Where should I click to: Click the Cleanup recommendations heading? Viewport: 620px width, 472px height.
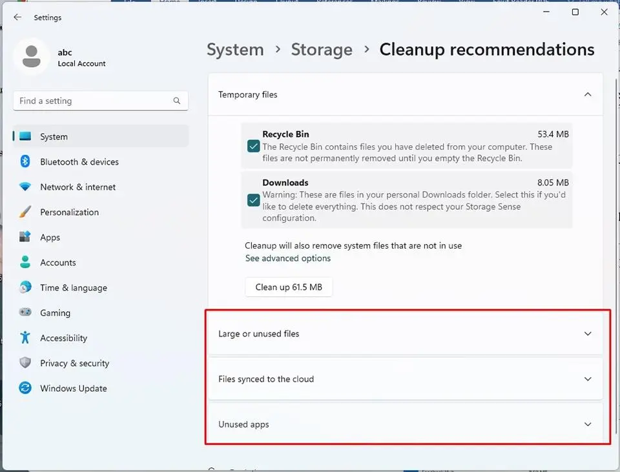tap(487, 50)
